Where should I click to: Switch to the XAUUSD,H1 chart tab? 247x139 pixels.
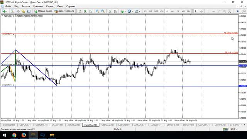pyautogui.click(x=124, y=125)
